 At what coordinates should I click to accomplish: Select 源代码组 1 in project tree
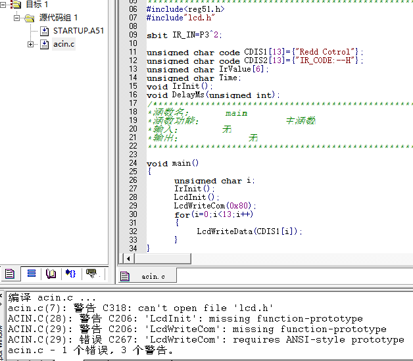tap(59, 18)
